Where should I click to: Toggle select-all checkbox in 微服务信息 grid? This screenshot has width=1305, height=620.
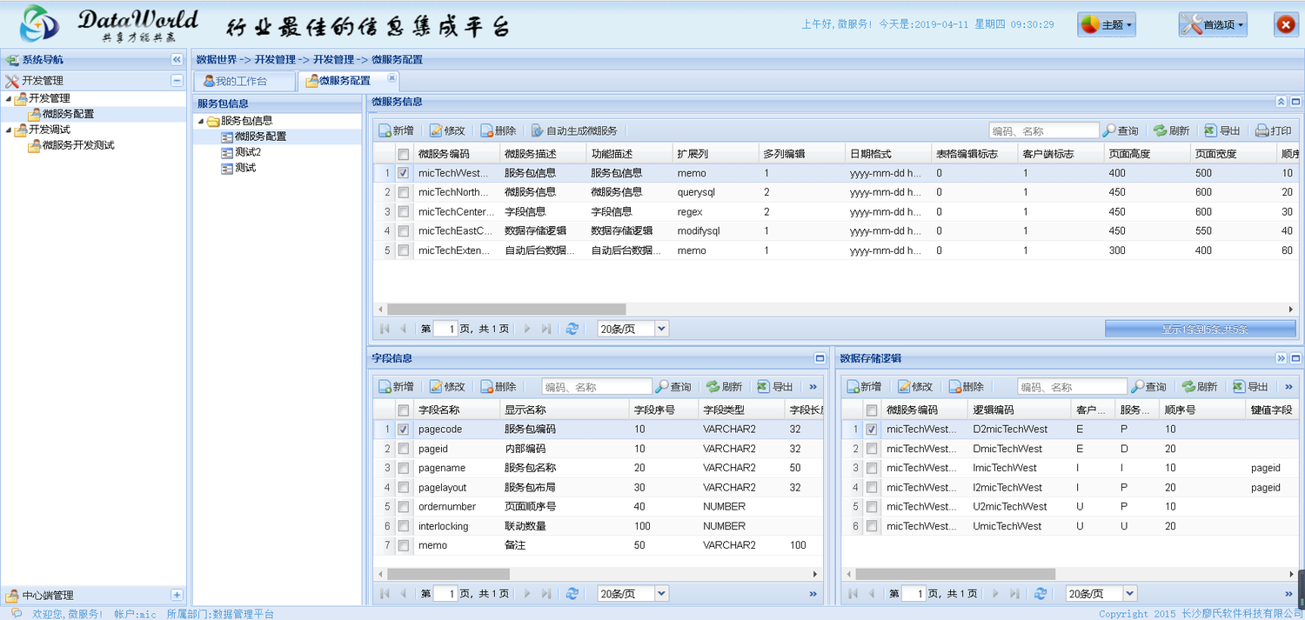(x=403, y=154)
